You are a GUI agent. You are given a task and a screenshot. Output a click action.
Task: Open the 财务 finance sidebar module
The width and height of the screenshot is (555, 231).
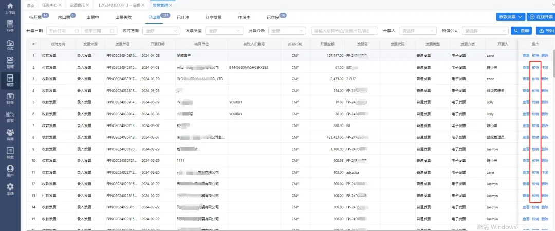click(10, 99)
